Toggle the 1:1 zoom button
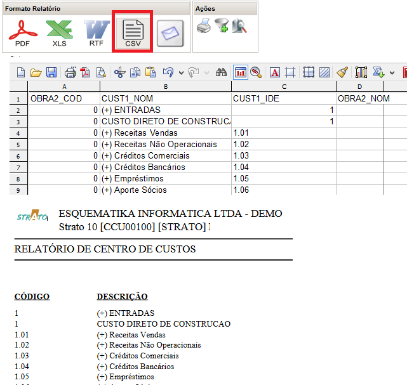Viewport: 407px width, 385px height. 241,72
